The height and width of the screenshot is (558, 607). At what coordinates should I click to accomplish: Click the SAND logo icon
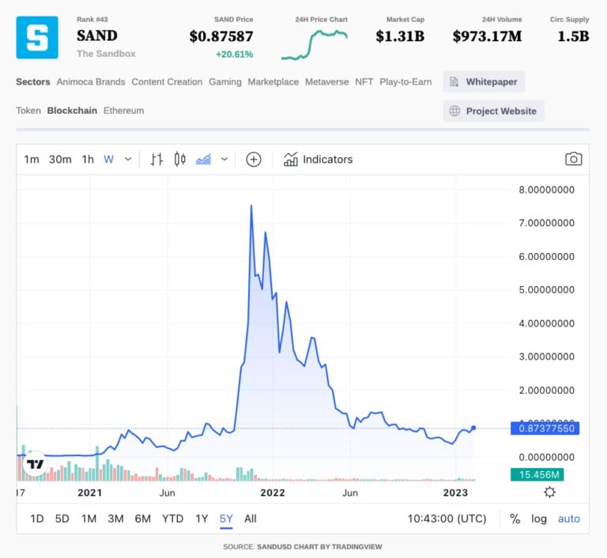[x=37, y=37]
